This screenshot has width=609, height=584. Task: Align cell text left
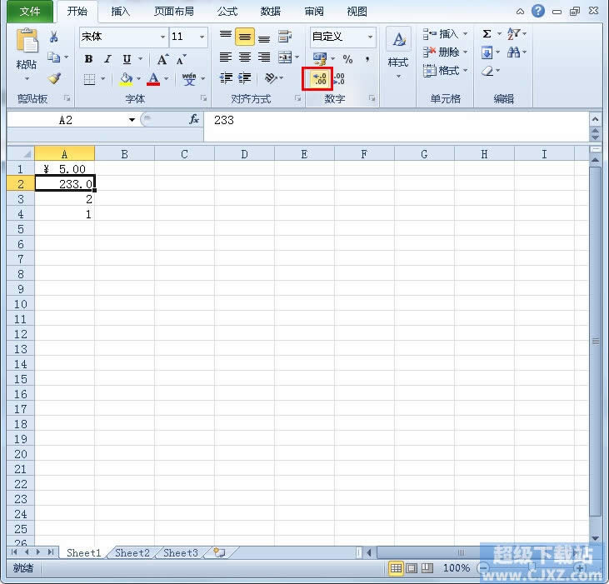coord(226,57)
